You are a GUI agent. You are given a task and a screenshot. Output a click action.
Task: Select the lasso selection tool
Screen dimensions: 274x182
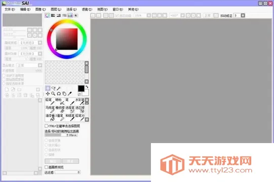[53, 88]
